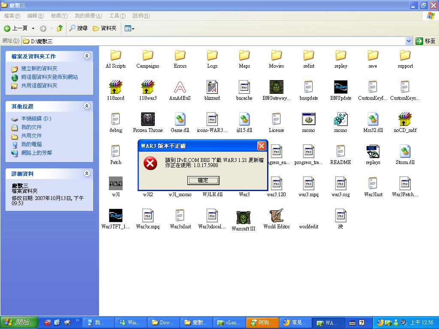Toggle the 資料夾 folders pane button

[x=105, y=28]
